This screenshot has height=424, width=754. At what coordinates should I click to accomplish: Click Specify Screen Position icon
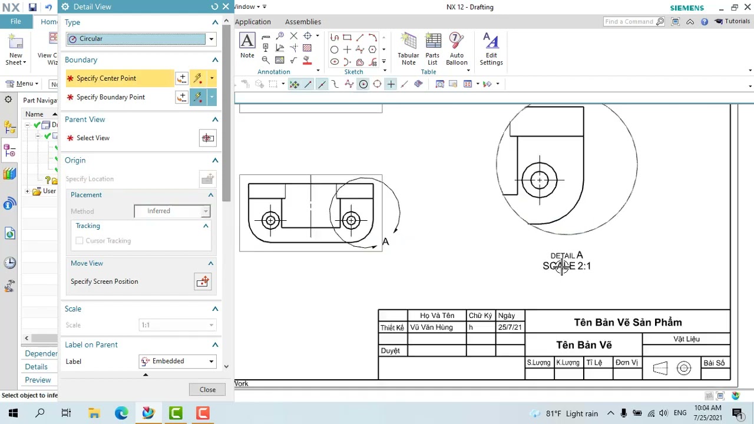[x=203, y=281]
